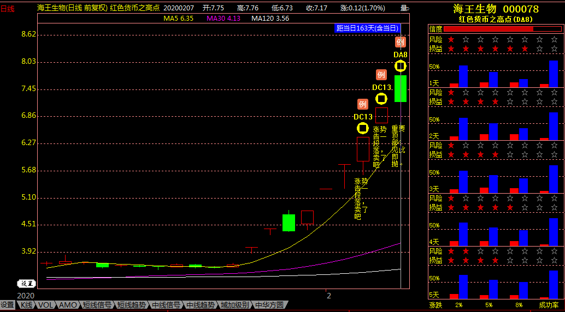This screenshot has width=565, height=312.
Task: Select the VOL indicator tab
Action: coord(46,305)
